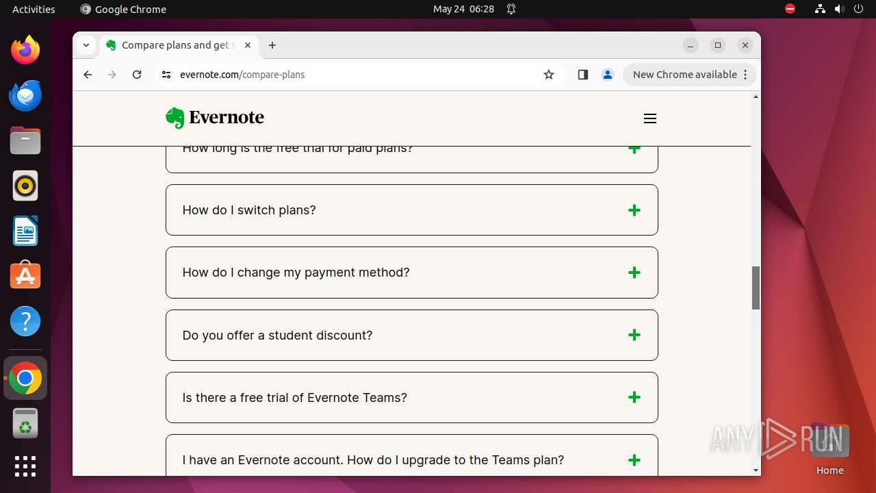This screenshot has height=493, width=876.
Task: Reload the Evernote page
Action: (137, 75)
